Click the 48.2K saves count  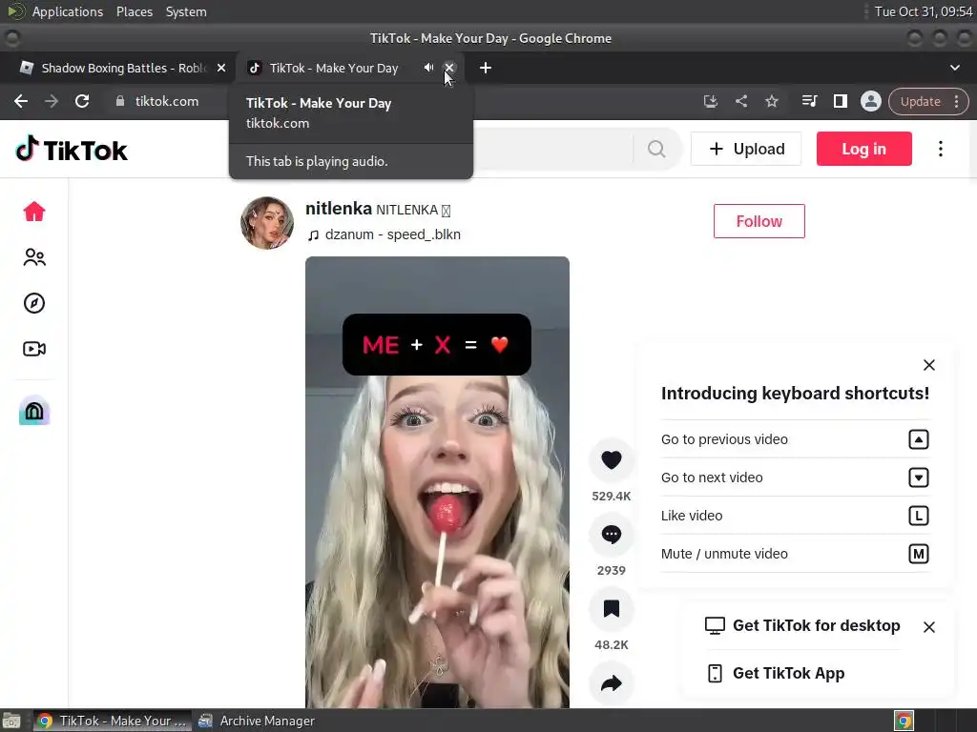612,645
